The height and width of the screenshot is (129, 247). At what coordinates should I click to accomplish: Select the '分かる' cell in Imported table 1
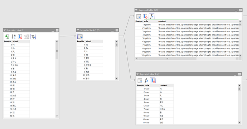pyautogui.click(x=21, y=65)
